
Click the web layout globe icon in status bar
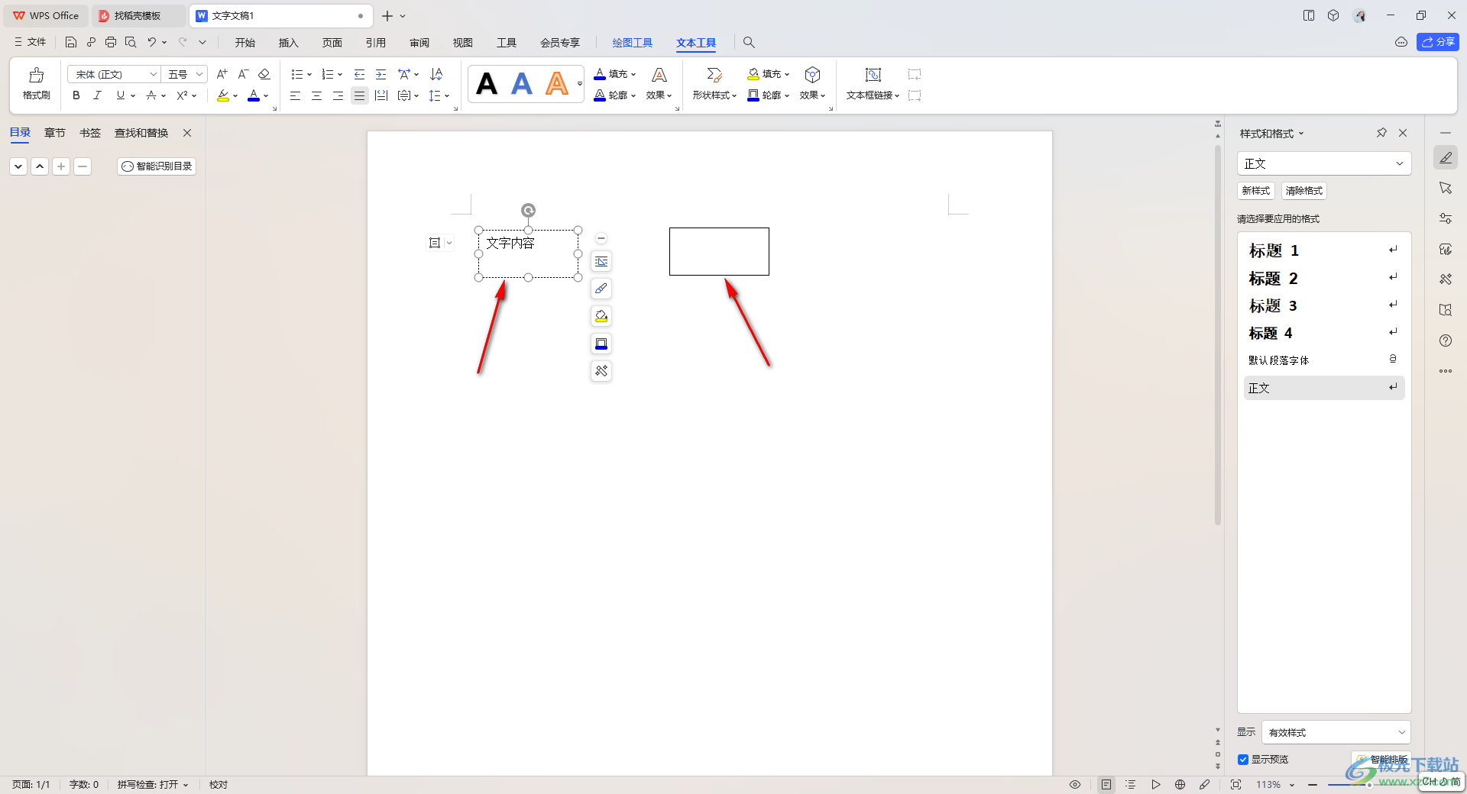tap(1180, 785)
